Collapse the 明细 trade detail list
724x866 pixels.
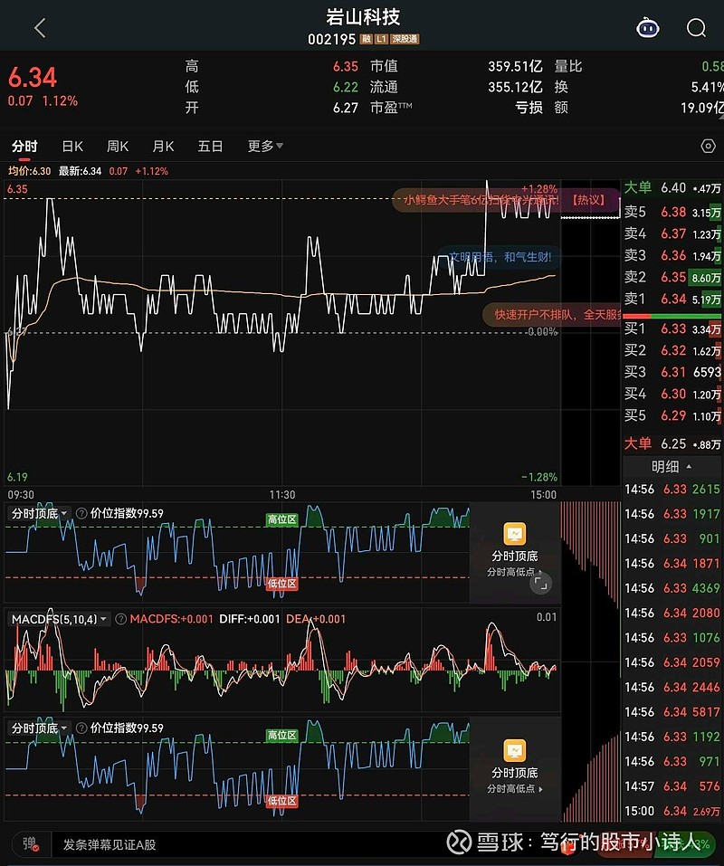pyautogui.click(x=672, y=467)
